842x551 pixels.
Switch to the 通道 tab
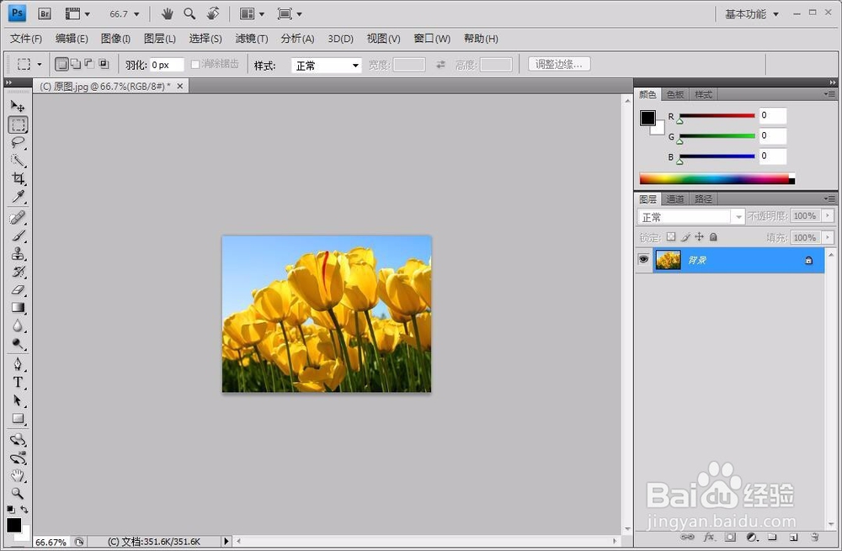coord(675,199)
